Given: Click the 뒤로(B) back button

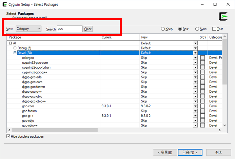Looking at the screenshot, I should [x=165, y=153].
